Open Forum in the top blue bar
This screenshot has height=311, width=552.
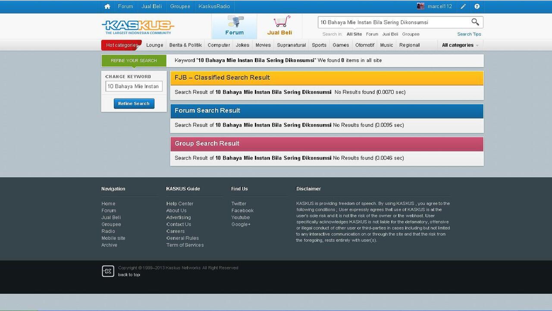(125, 6)
